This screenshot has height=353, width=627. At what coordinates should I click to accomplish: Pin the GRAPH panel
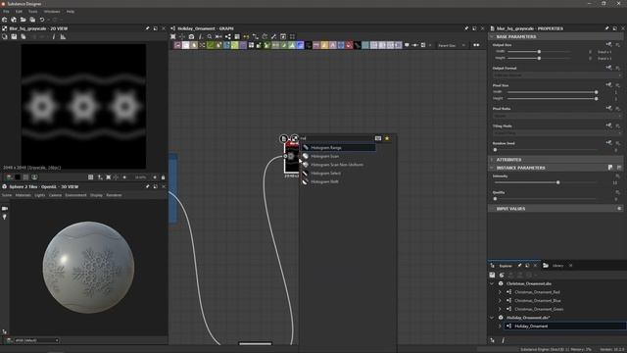466,28
